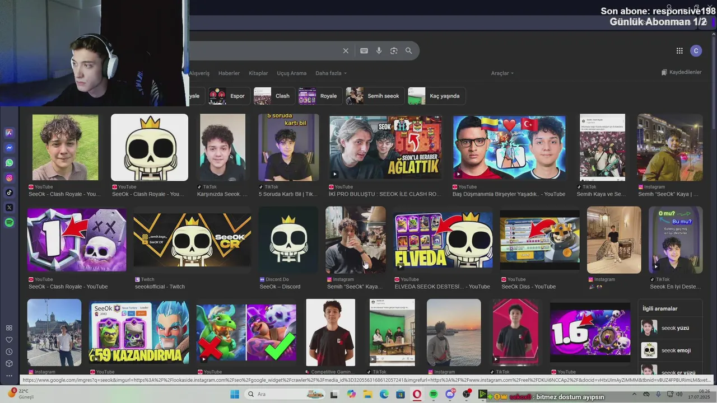Open the Windows Start menu

pos(234,394)
